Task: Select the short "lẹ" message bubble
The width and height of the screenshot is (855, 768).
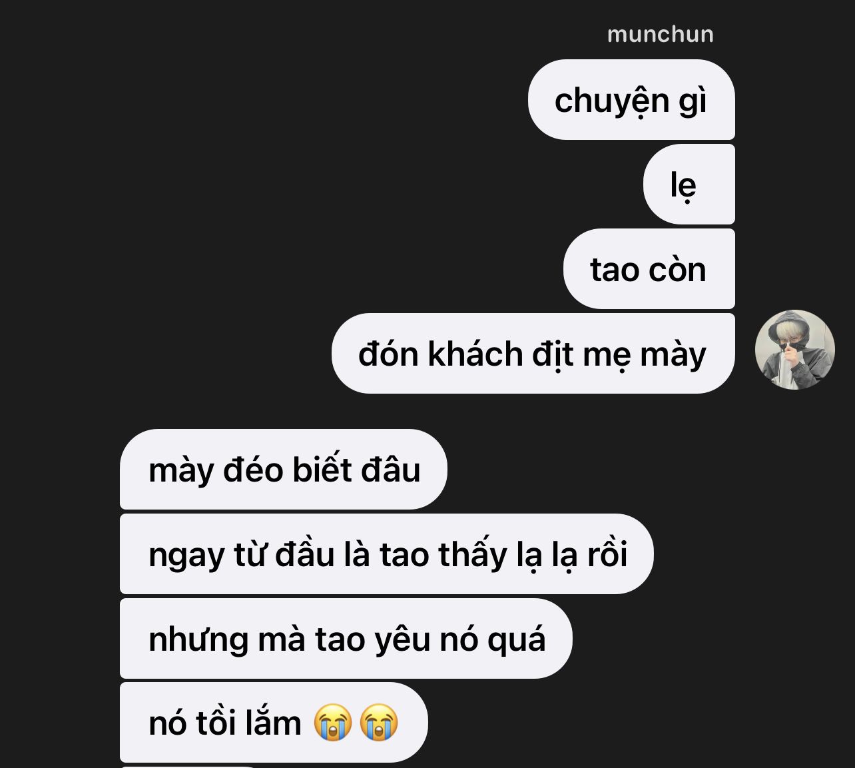Action: coord(689,185)
